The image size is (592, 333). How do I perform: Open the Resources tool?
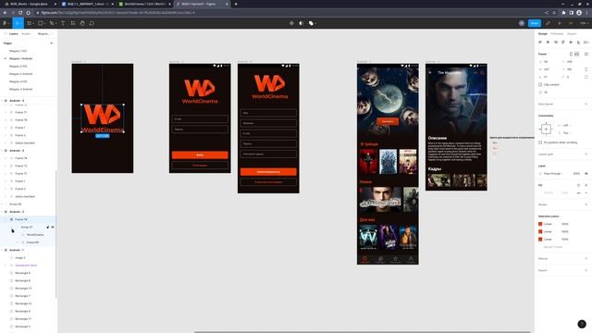click(73, 23)
